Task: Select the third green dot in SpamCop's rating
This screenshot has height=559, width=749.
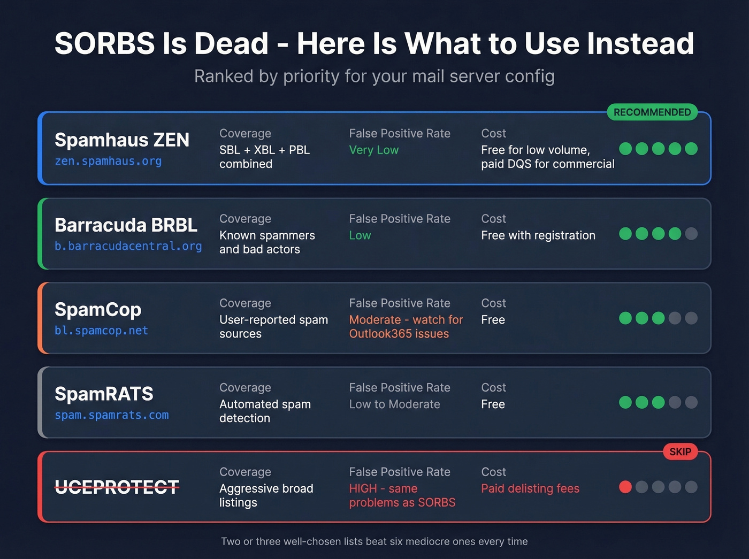Action: pyautogui.click(x=658, y=318)
